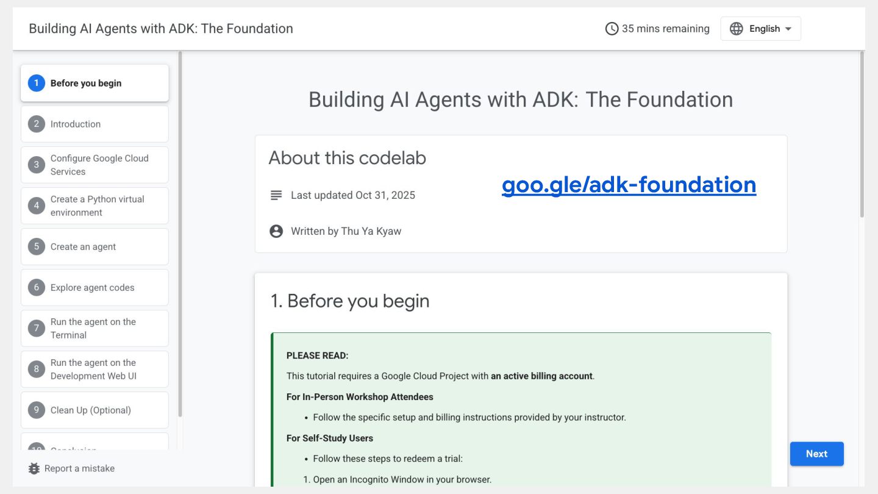Go to the Introduction step
878x494 pixels.
point(95,124)
